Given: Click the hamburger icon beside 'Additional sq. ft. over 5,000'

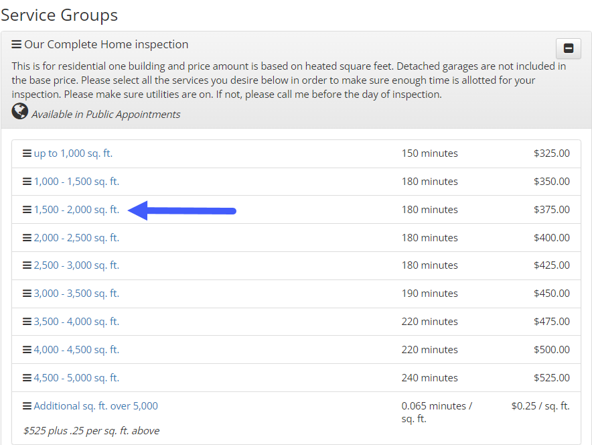Looking at the screenshot, I should pyautogui.click(x=25, y=406).
